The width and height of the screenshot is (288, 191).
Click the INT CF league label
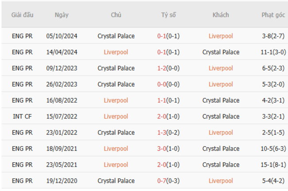(22, 116)
